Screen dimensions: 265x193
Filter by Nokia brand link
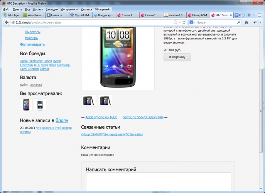coord(52,65)
